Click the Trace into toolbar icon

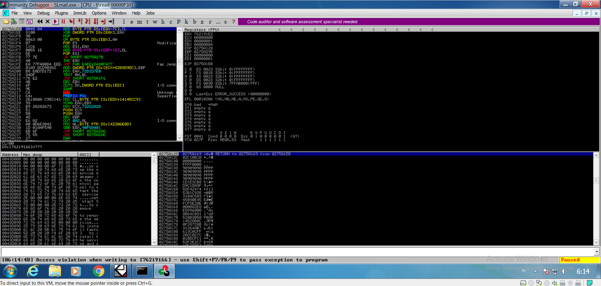(x=88, y=22)
